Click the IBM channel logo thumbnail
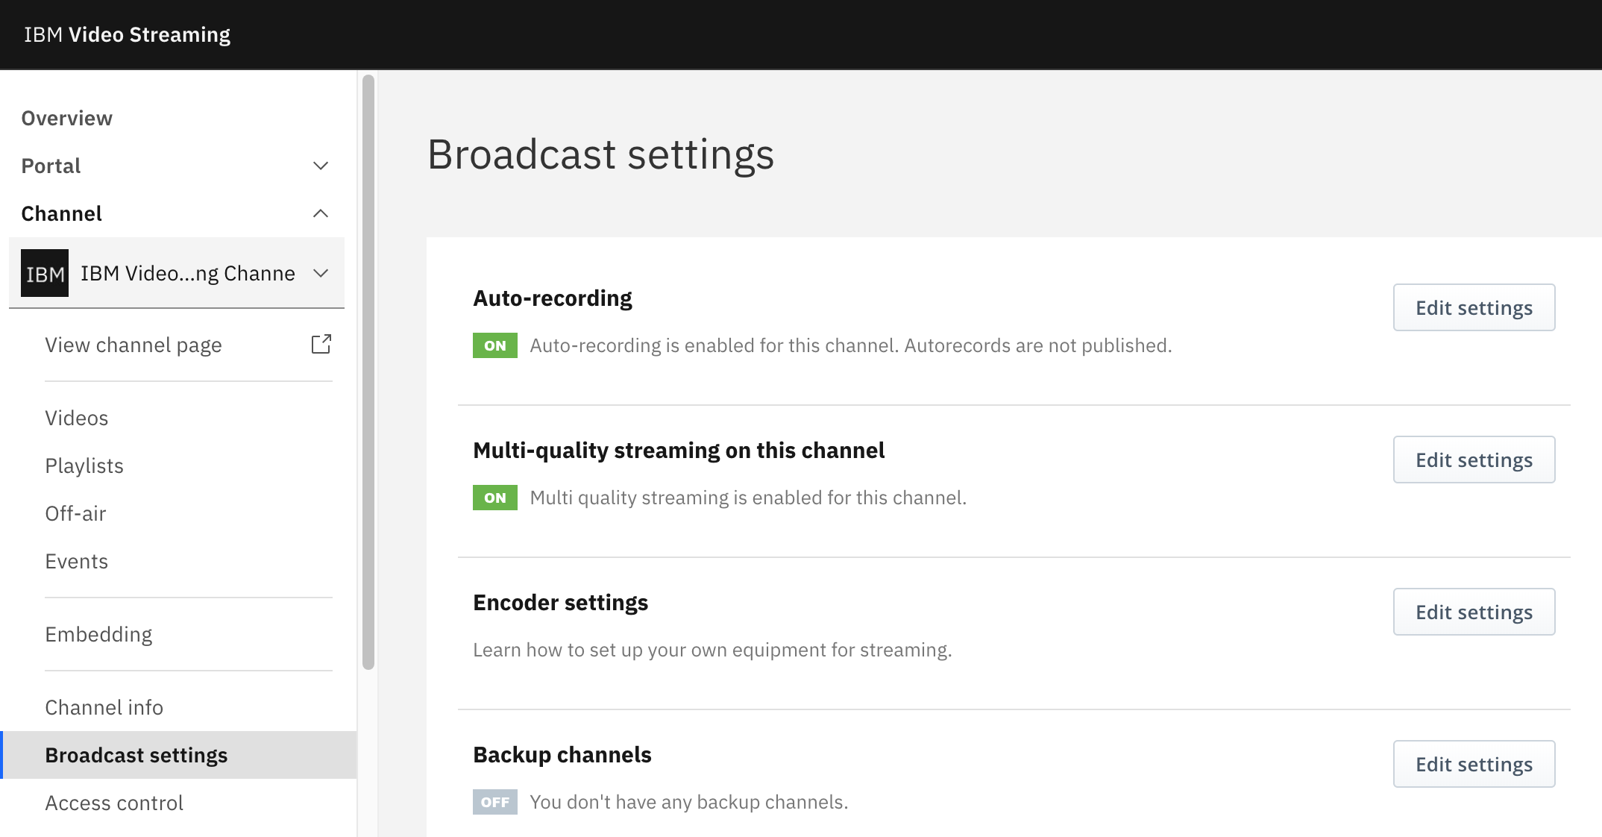This screenshot has height=837, width=1602. coord(45,273)
